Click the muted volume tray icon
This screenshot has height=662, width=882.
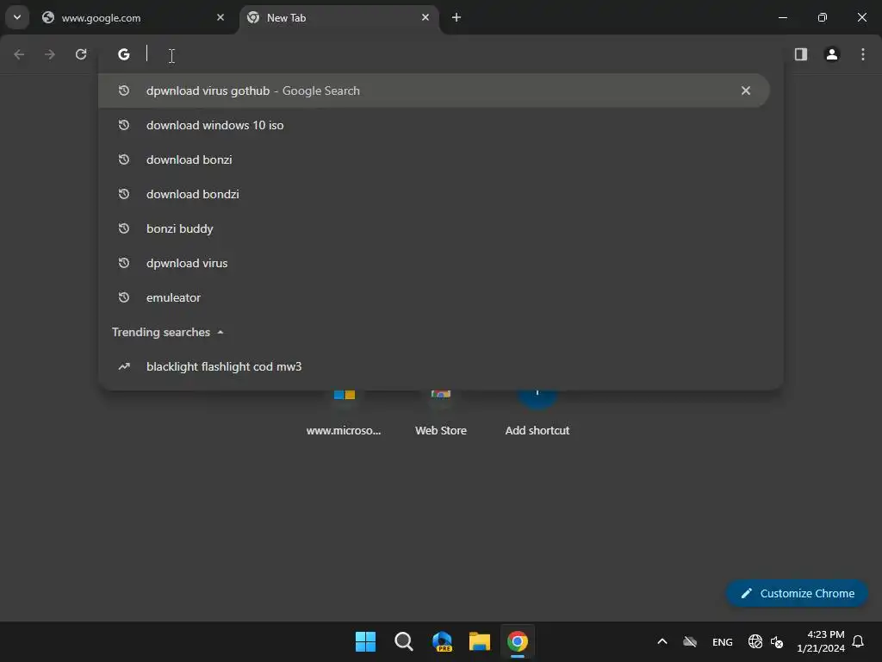(777, 641)
